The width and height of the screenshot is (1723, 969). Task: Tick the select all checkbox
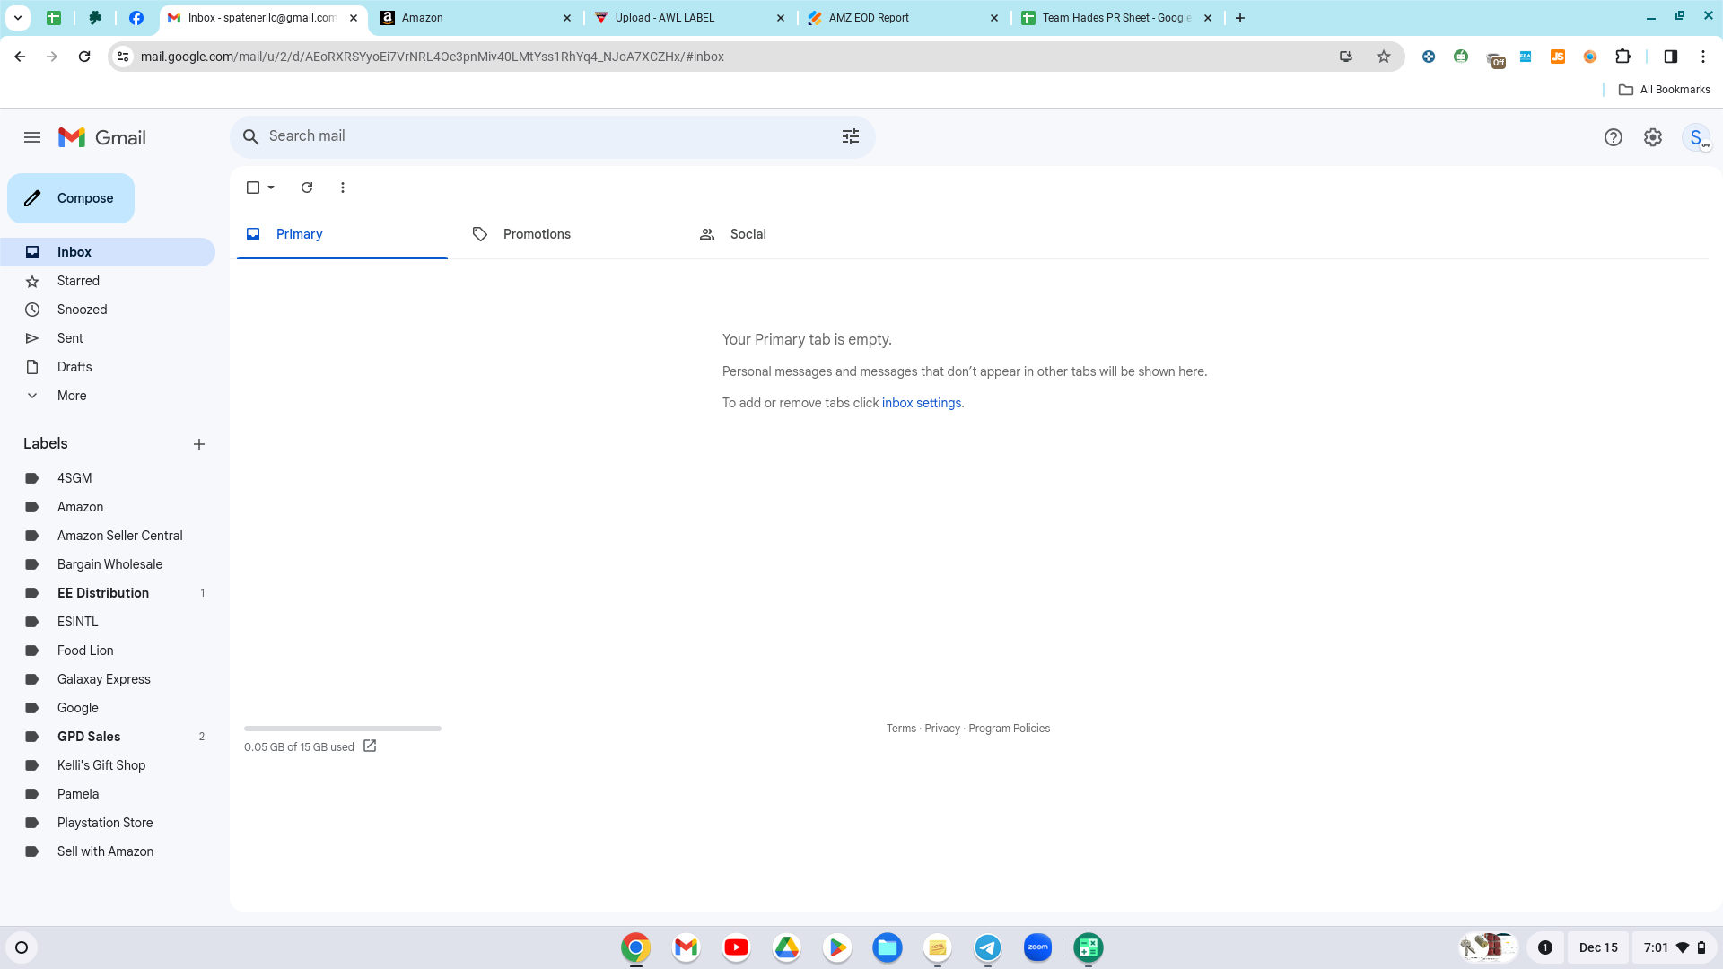[253, 188]
